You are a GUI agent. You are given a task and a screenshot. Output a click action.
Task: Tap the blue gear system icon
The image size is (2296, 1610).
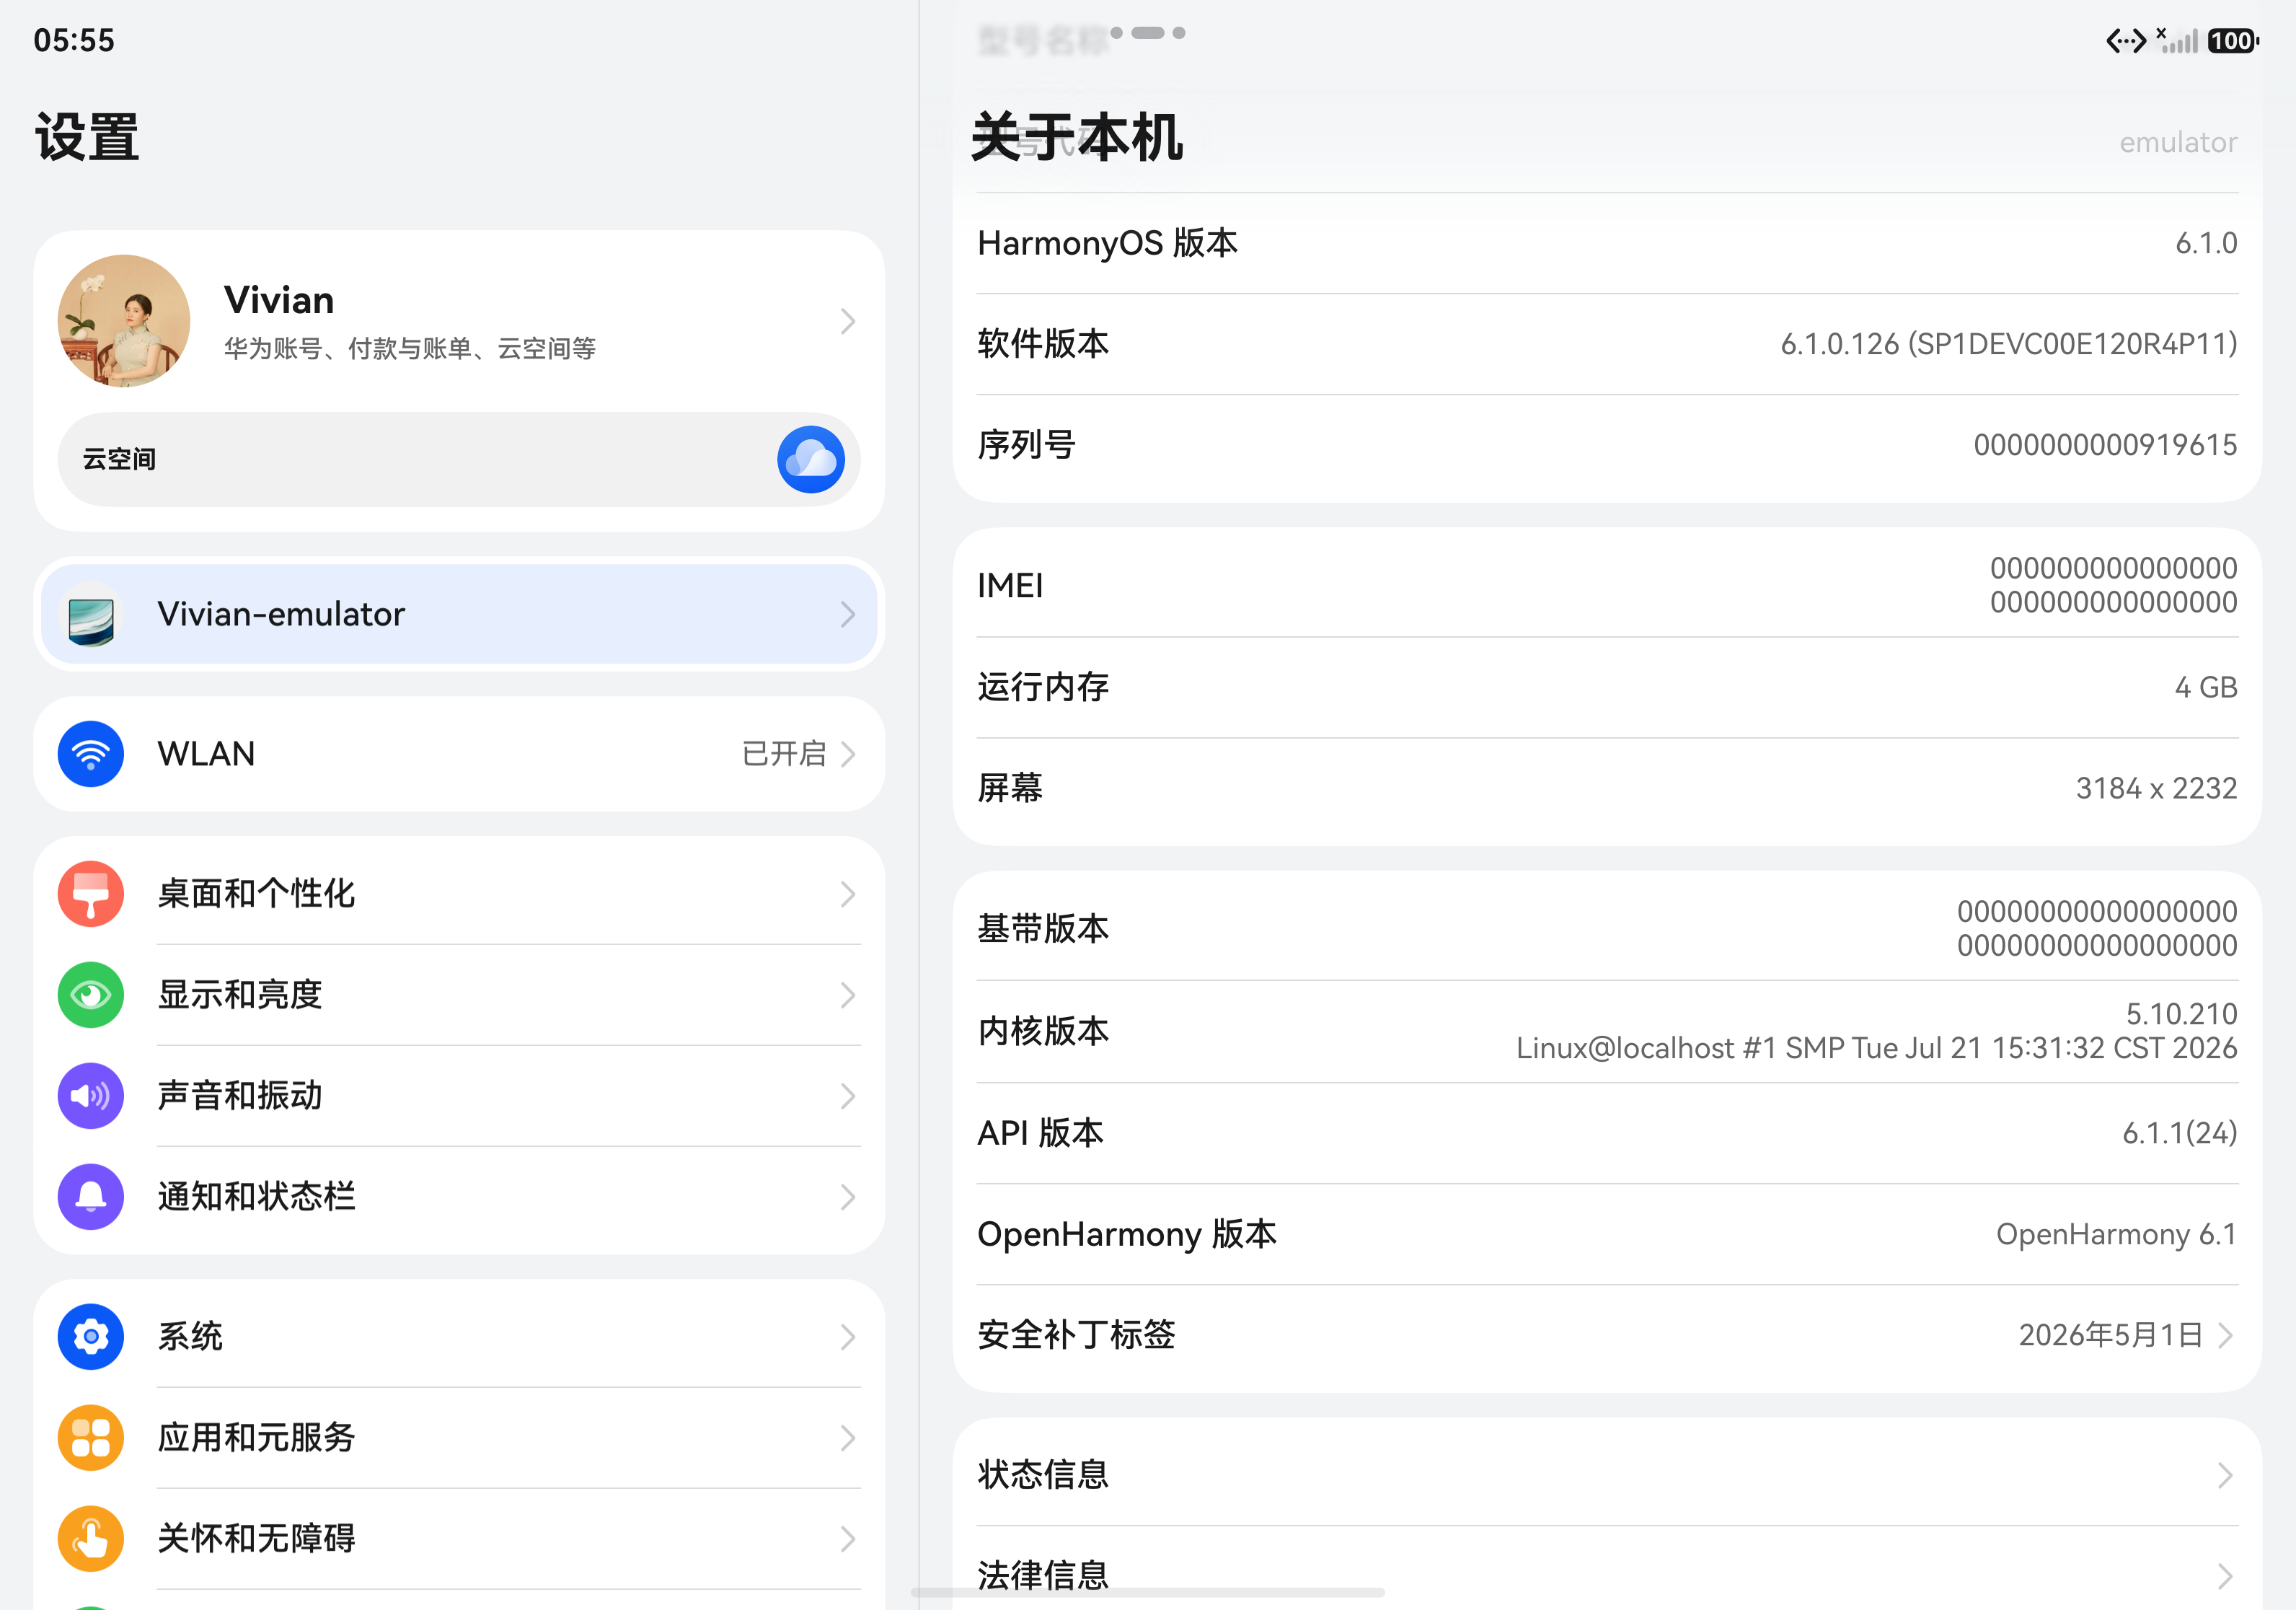[x=91, y=1337]
